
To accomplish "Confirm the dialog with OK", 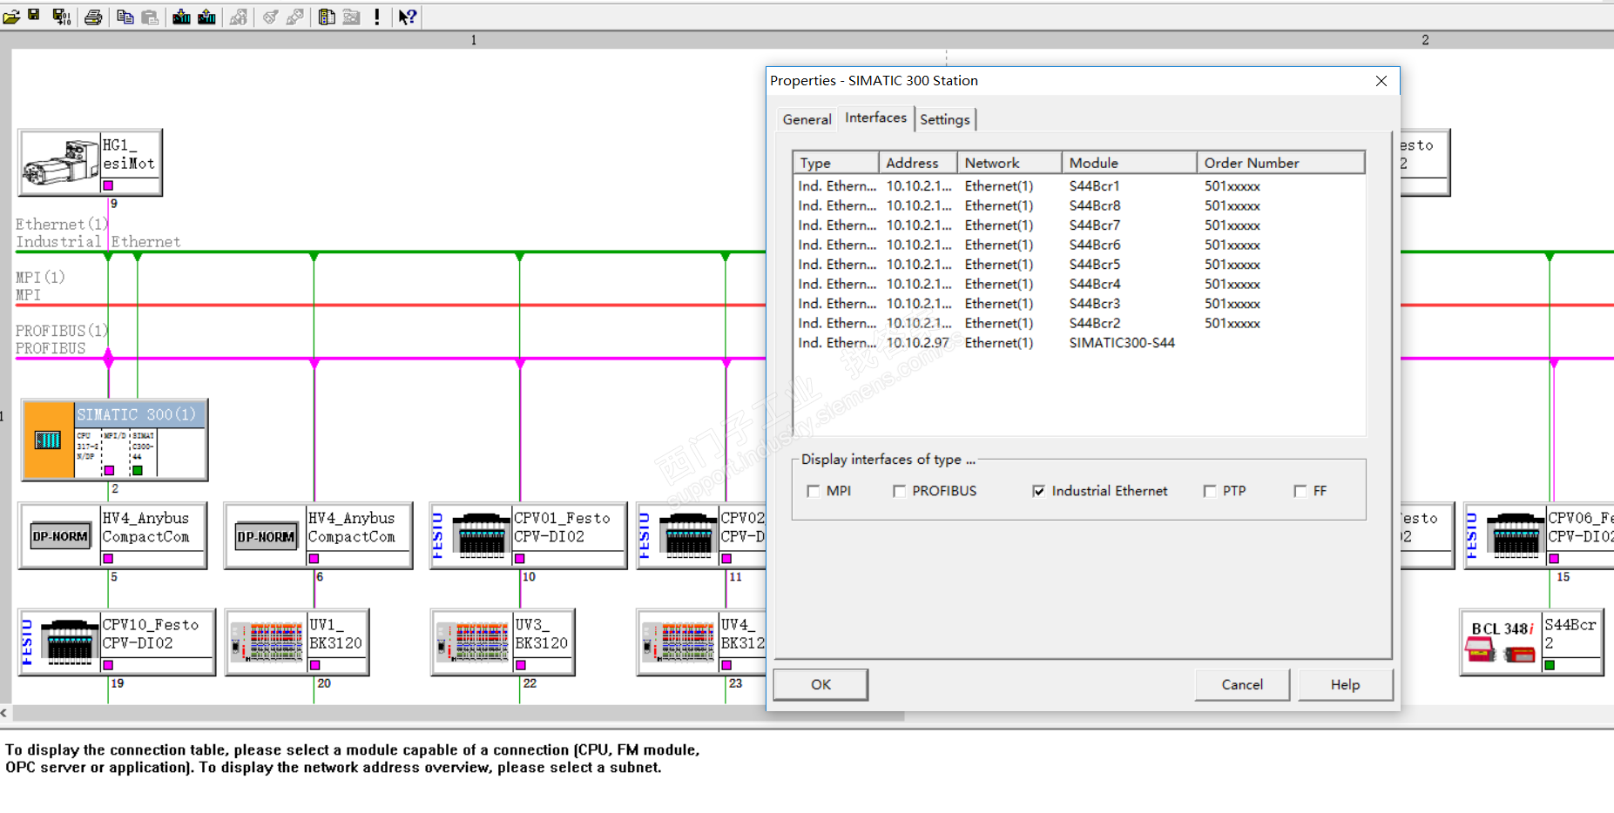I will (821, 684).
